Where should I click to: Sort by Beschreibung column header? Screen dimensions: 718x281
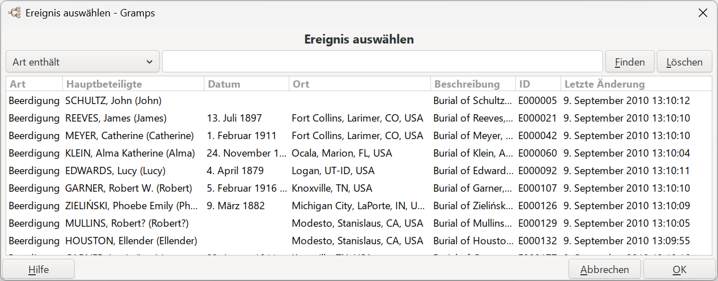point(473,84)
